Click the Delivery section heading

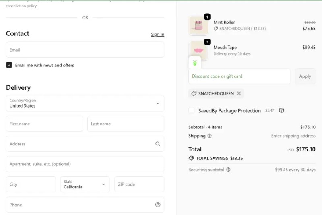[x=18, y=87]
